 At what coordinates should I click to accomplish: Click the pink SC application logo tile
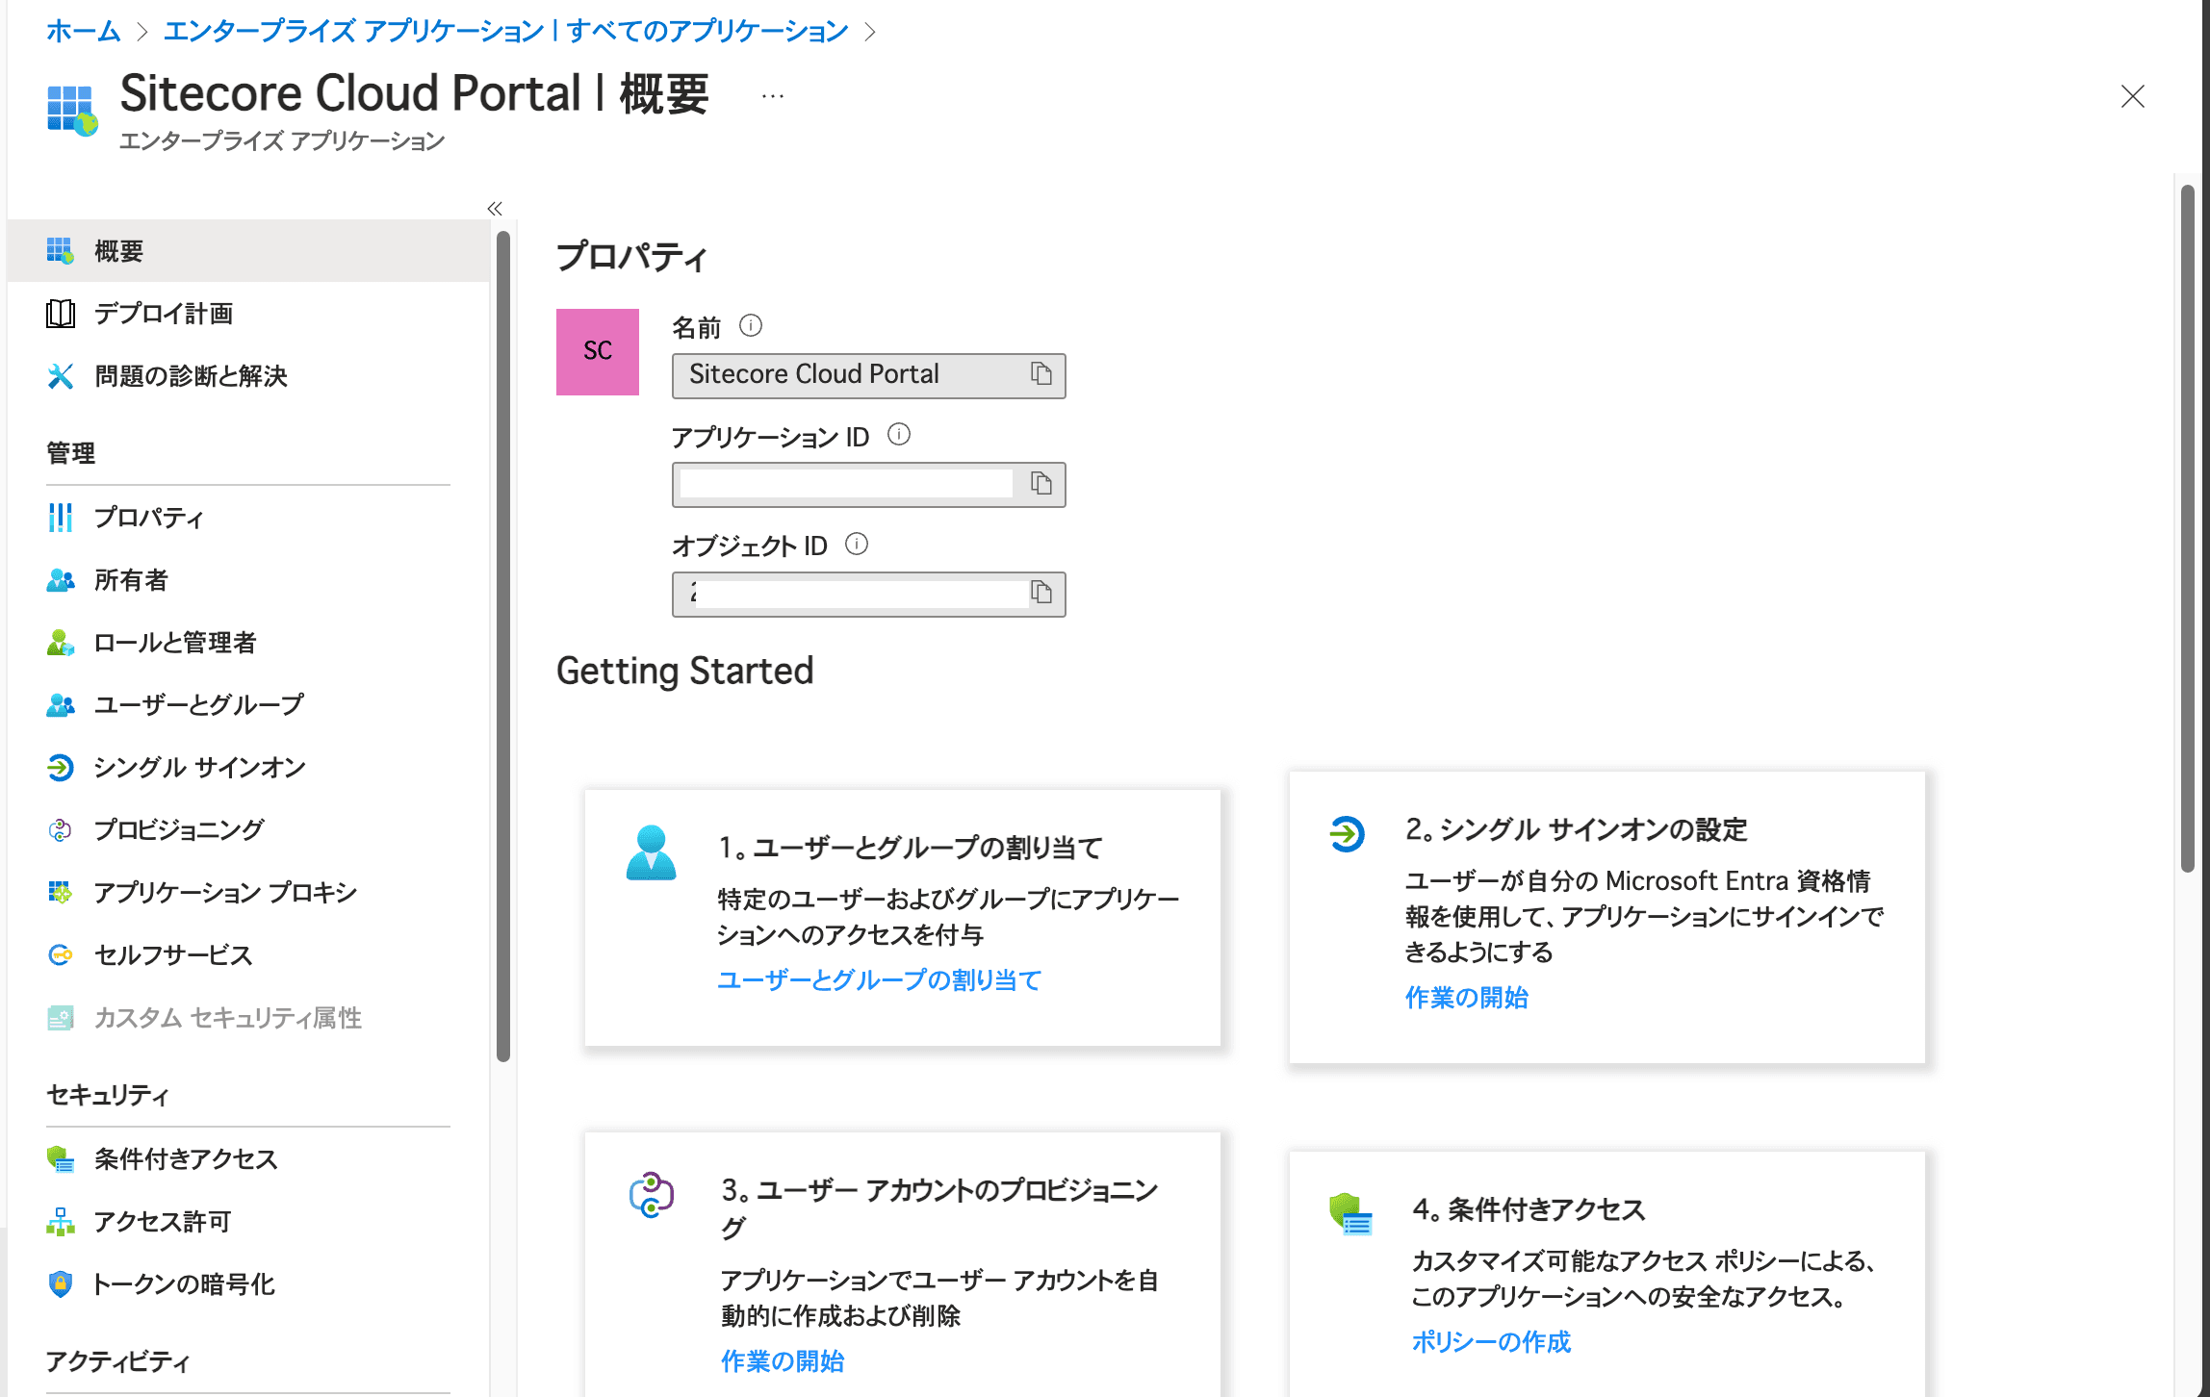[x=598, y=352]
